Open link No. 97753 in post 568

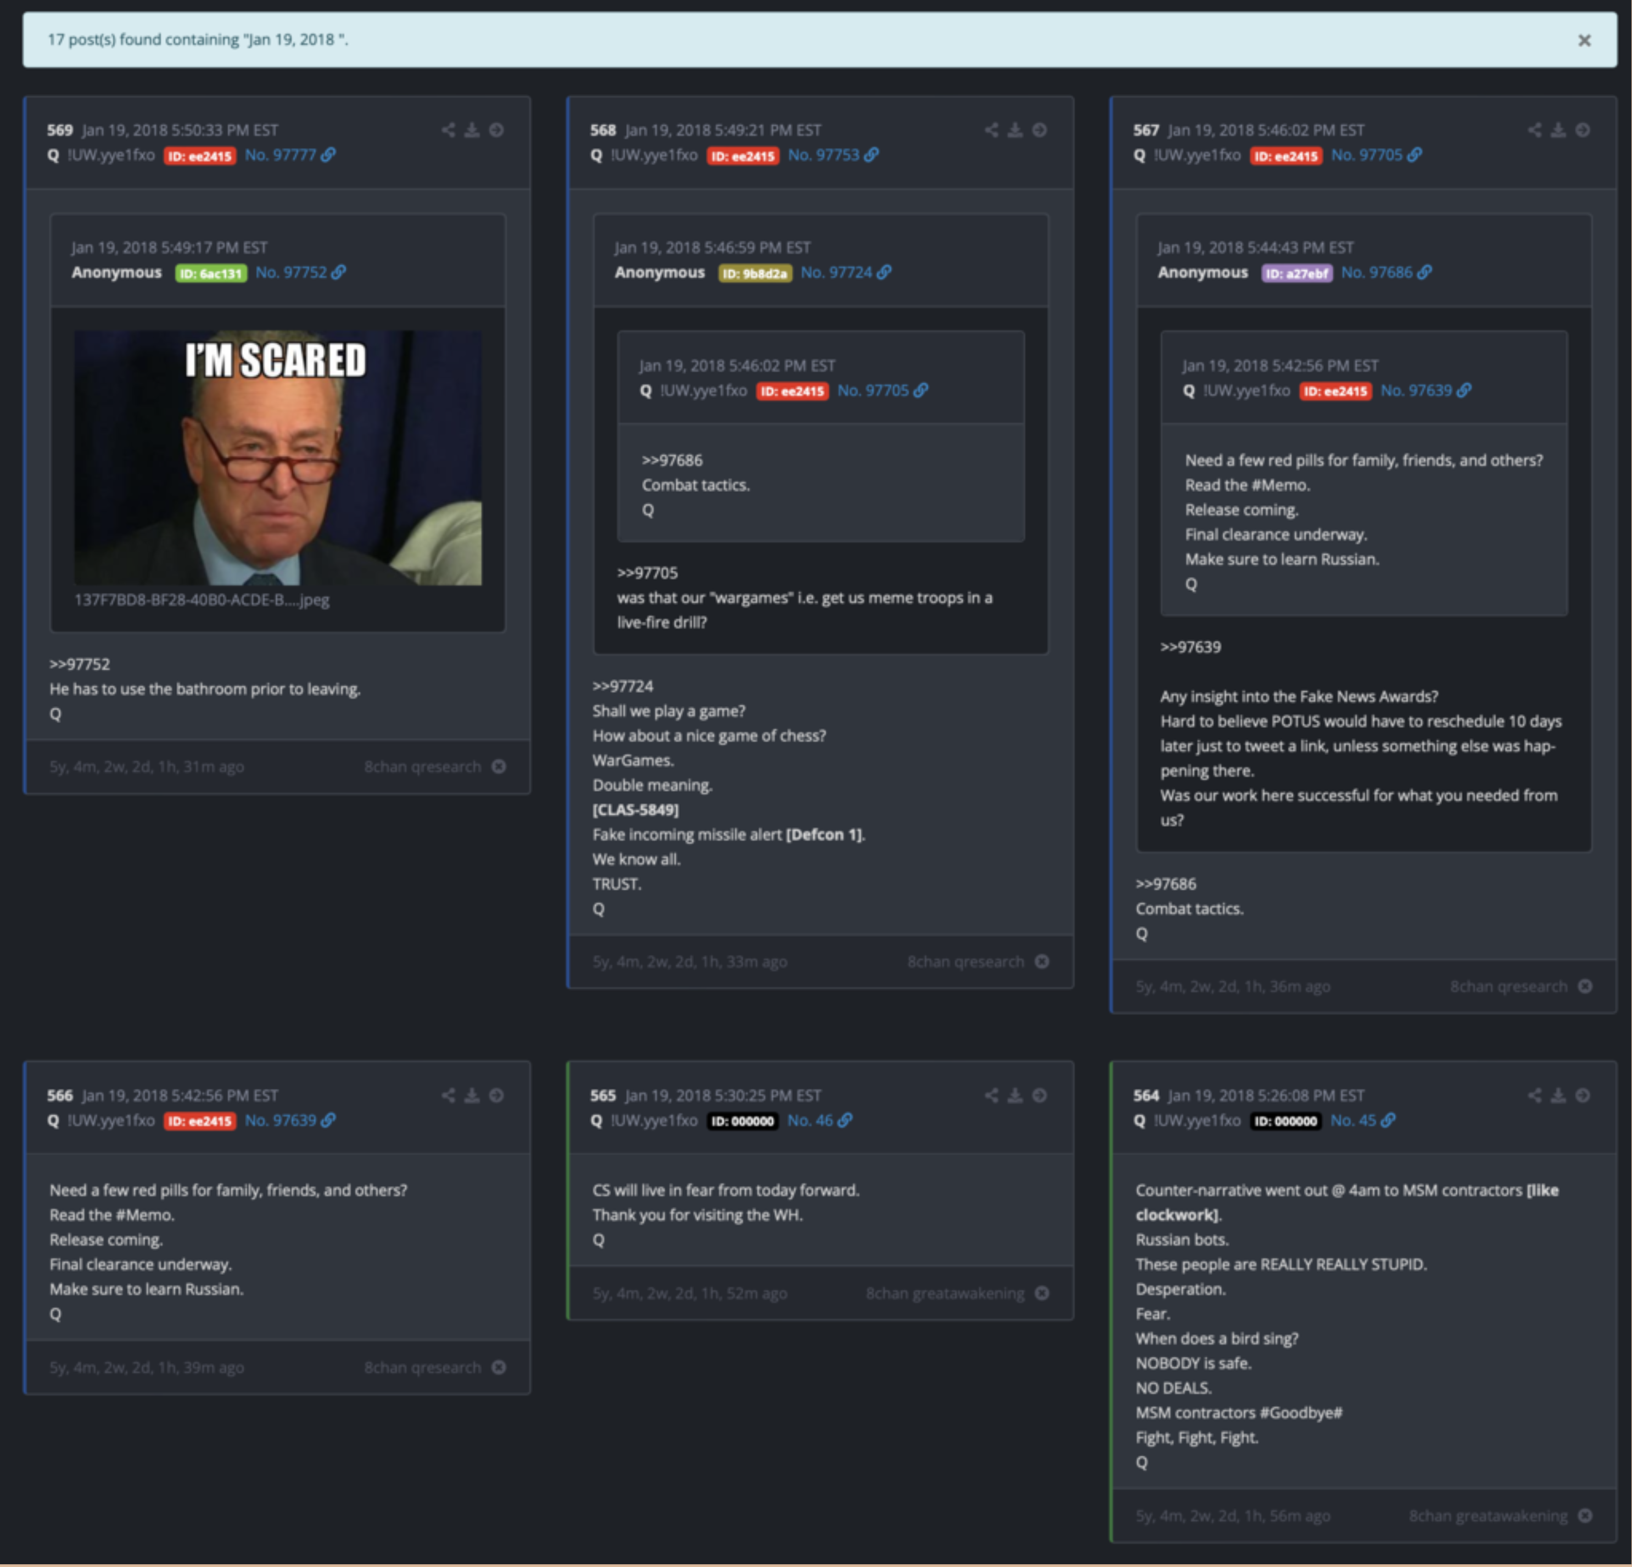[832, 155]
